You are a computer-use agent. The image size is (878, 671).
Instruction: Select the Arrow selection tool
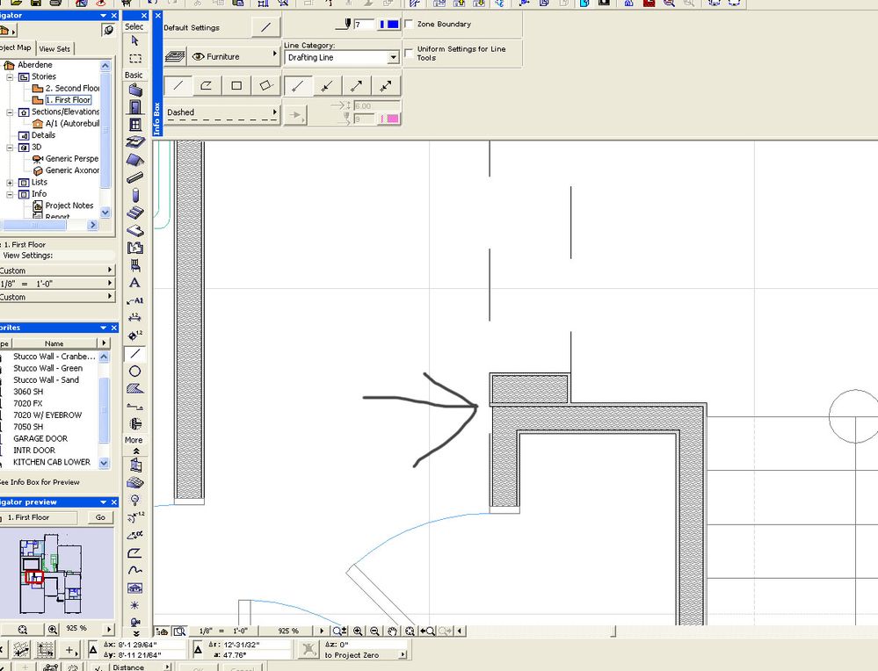coord(134,41)
